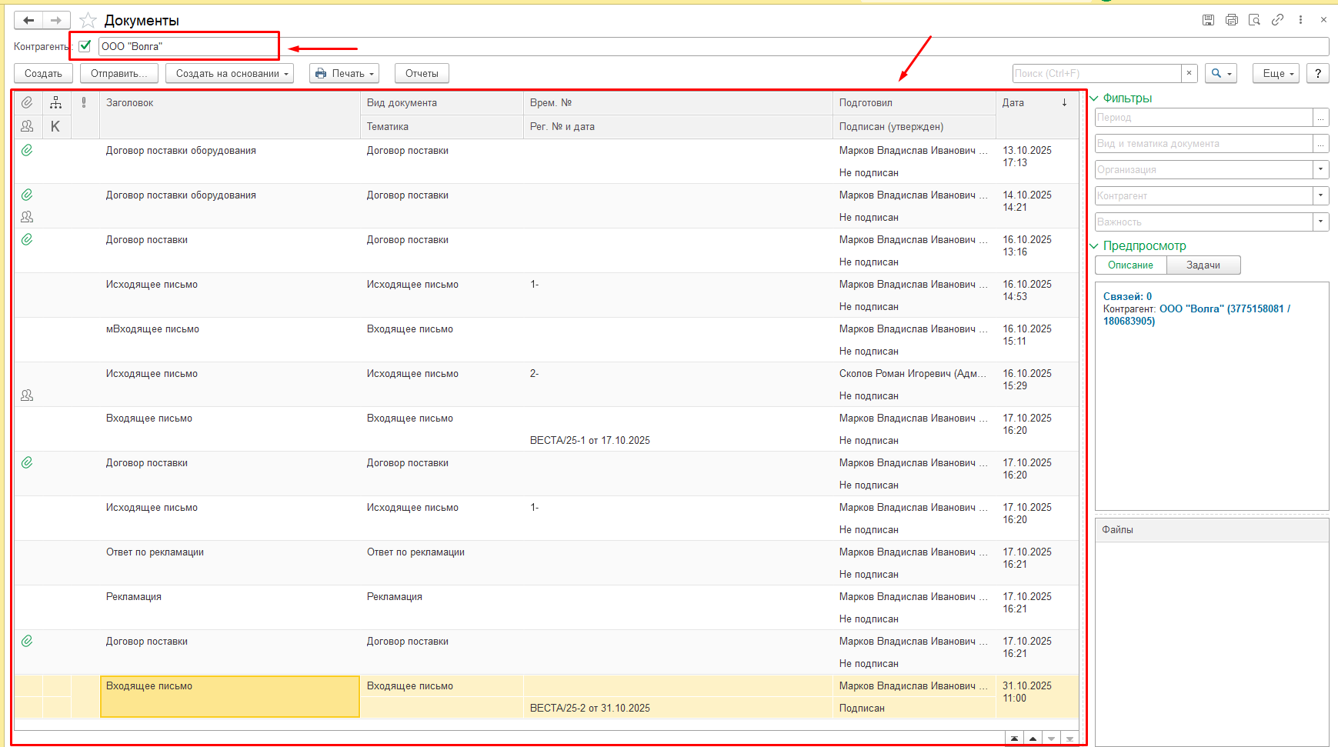Uncheck the Контрагенты filter checkbox
The width and height of the screenshot is (1338, 747).
[85, 46]
